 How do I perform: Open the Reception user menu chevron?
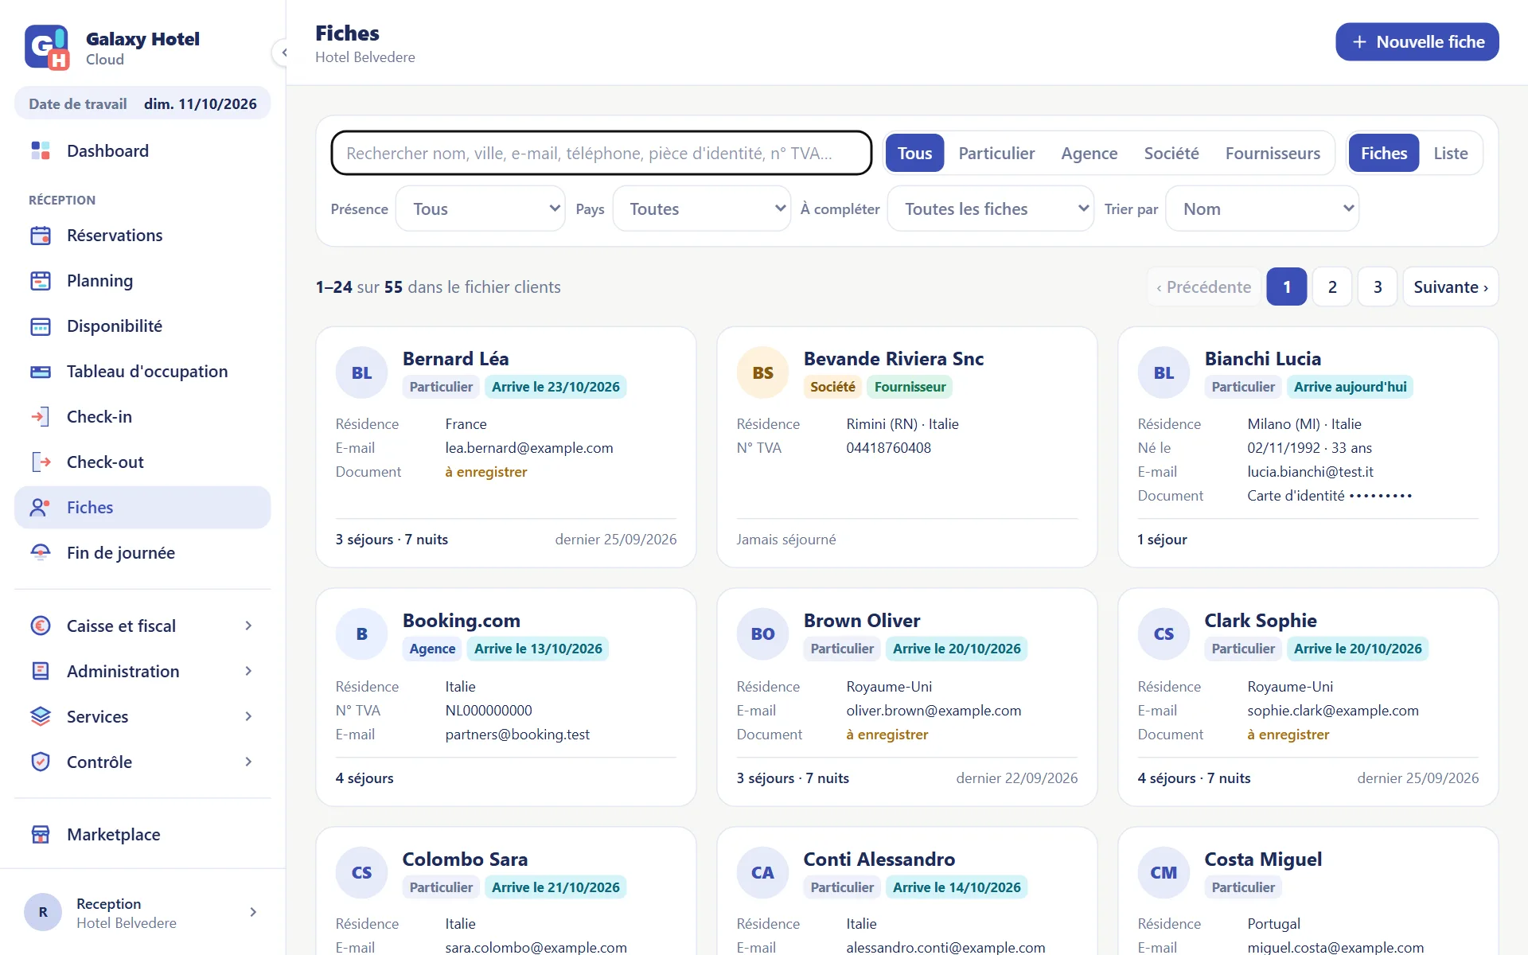point(254,913)
